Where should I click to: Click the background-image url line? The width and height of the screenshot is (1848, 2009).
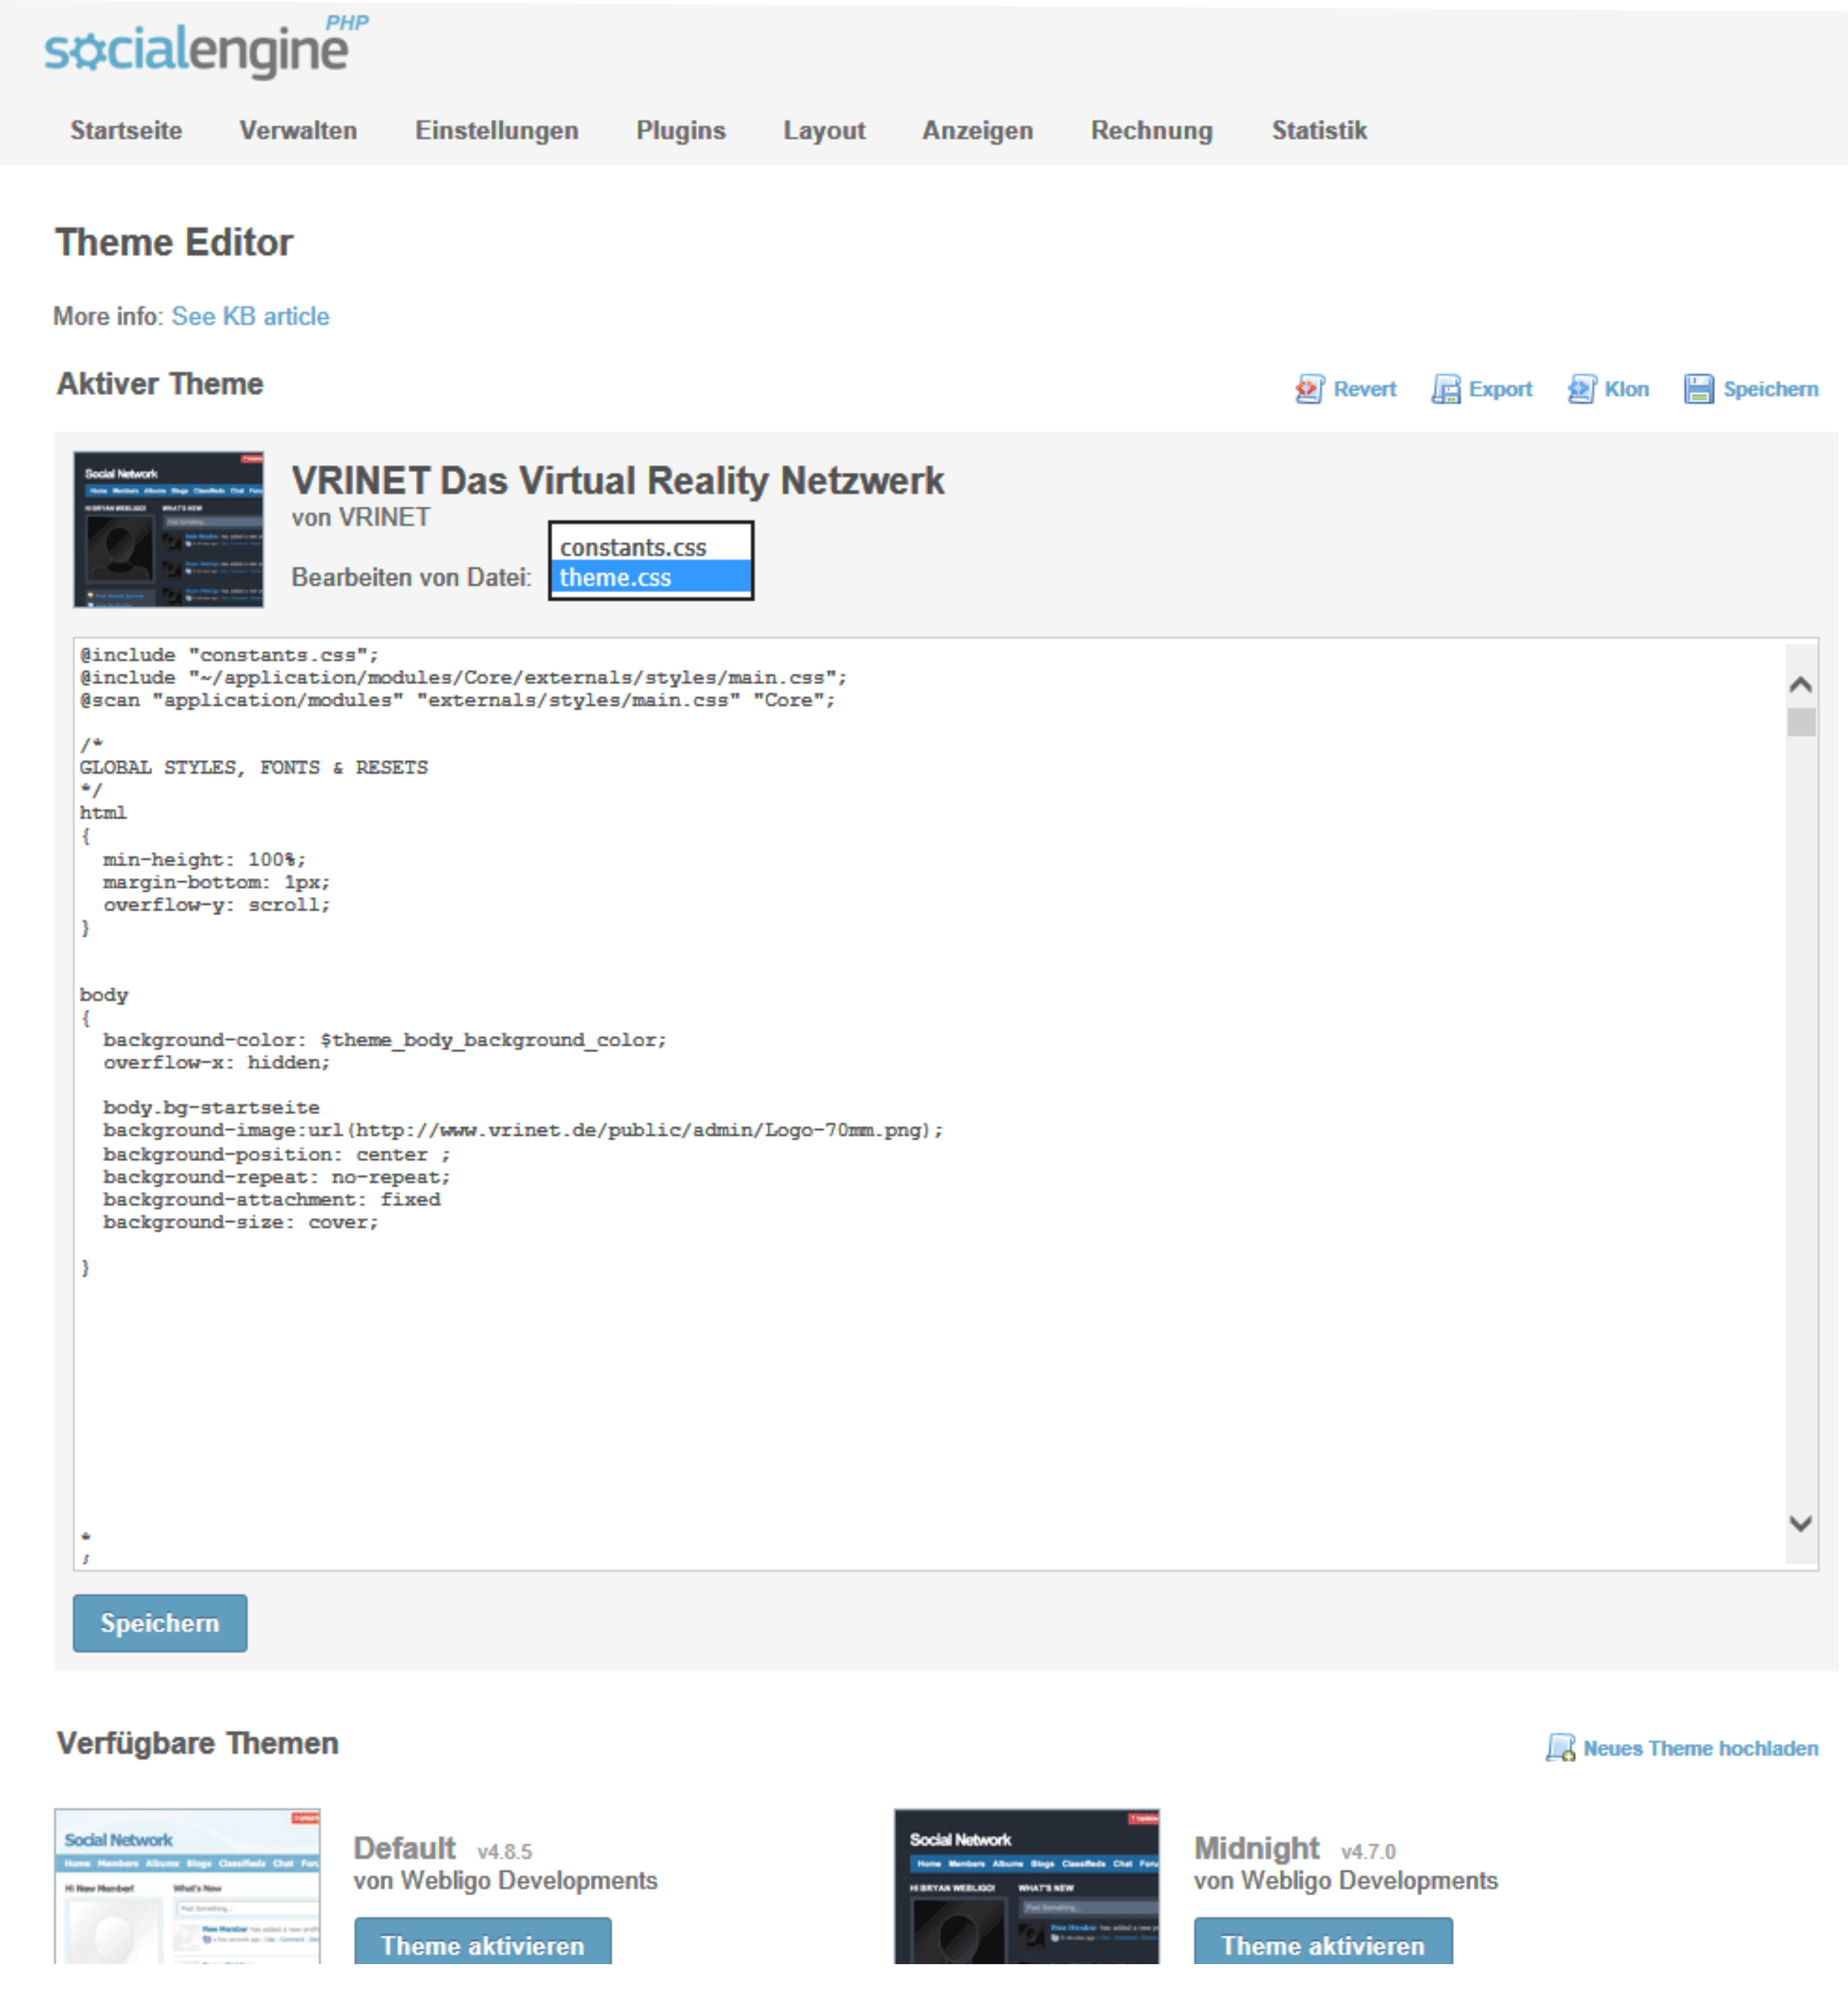(x=523, y=1129)
